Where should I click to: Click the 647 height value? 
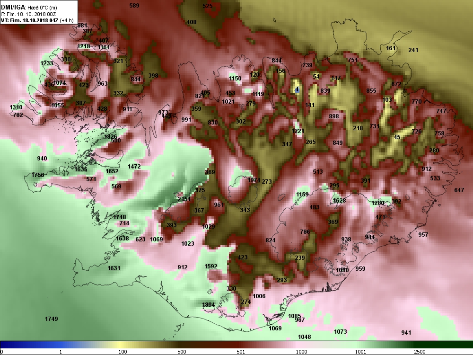(459, 190)
